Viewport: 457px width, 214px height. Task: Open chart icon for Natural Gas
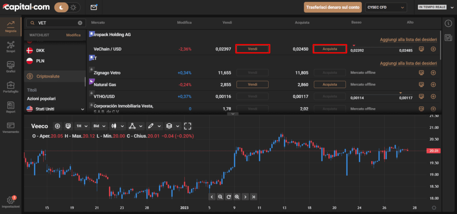click(421, 85)
